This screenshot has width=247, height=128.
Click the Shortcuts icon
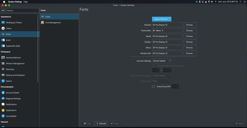tap(3, 69)
